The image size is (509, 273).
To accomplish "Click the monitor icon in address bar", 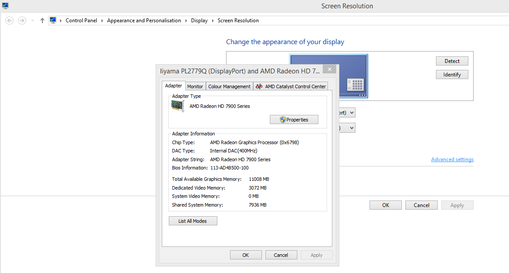I will [x=53, y=21].
